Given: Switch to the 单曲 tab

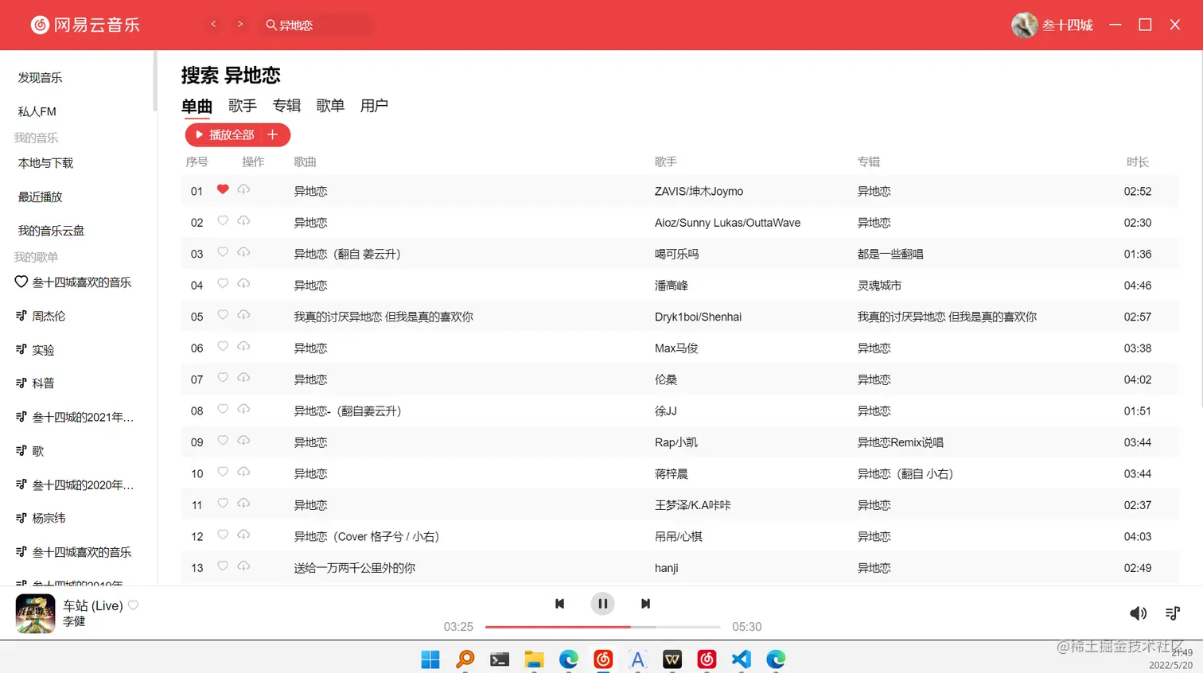Looking at the screenshot, I should (197, 107).
